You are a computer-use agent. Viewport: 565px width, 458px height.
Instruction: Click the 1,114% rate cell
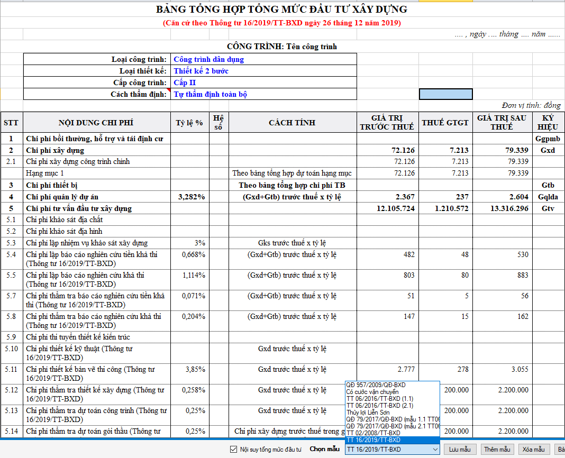pyautogui.click(x=190, y=280)
